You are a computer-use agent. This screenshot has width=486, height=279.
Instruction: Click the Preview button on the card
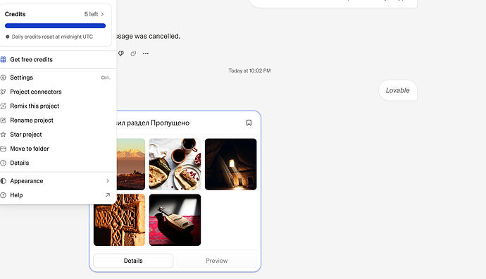[x=217, y=261]
